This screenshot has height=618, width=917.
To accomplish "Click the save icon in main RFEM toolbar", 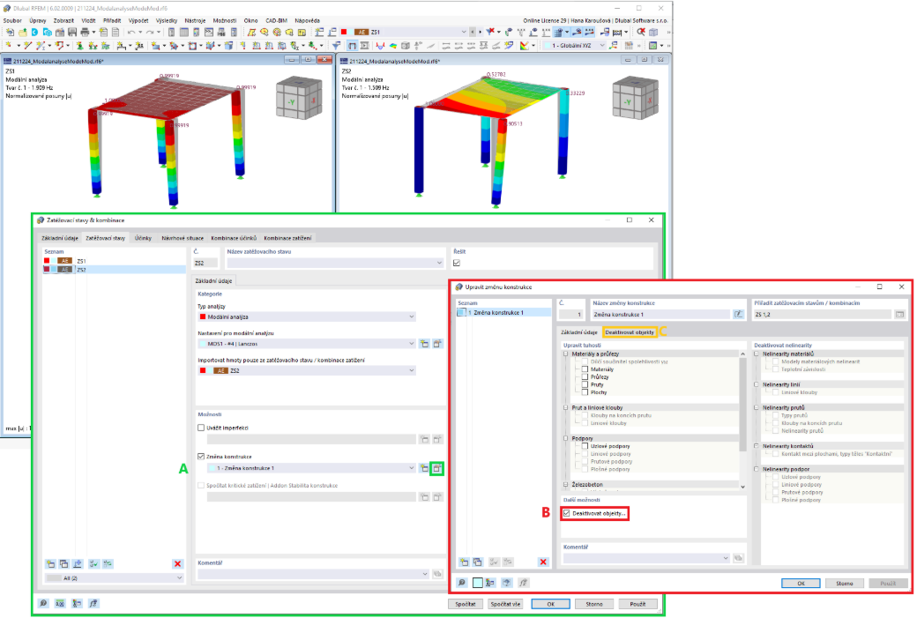I will [72, 32].
